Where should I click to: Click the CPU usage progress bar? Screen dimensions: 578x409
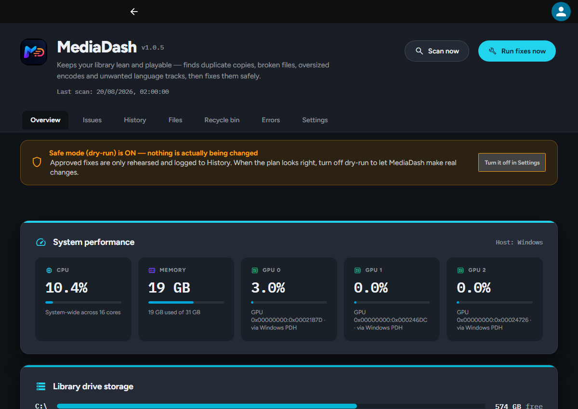pos(83,302)
